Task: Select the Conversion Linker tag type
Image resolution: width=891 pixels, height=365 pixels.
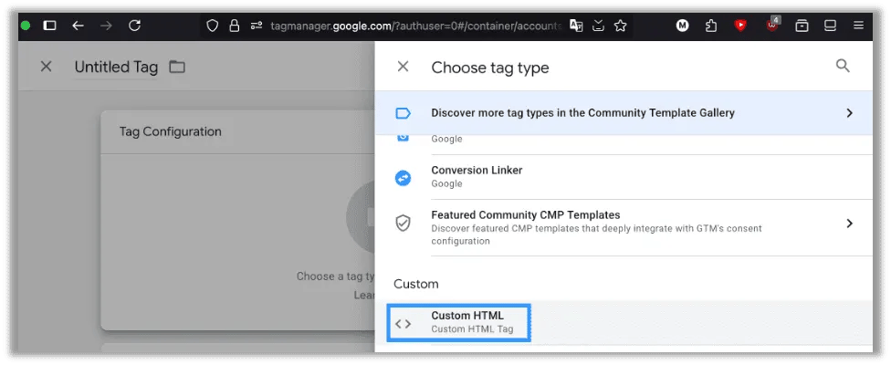Action: pos(624,176)
